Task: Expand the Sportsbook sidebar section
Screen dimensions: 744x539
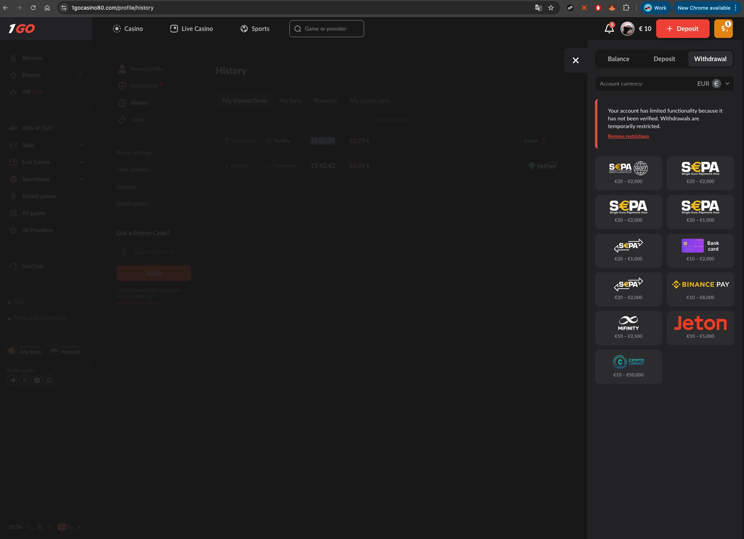Action: point(82,179)
